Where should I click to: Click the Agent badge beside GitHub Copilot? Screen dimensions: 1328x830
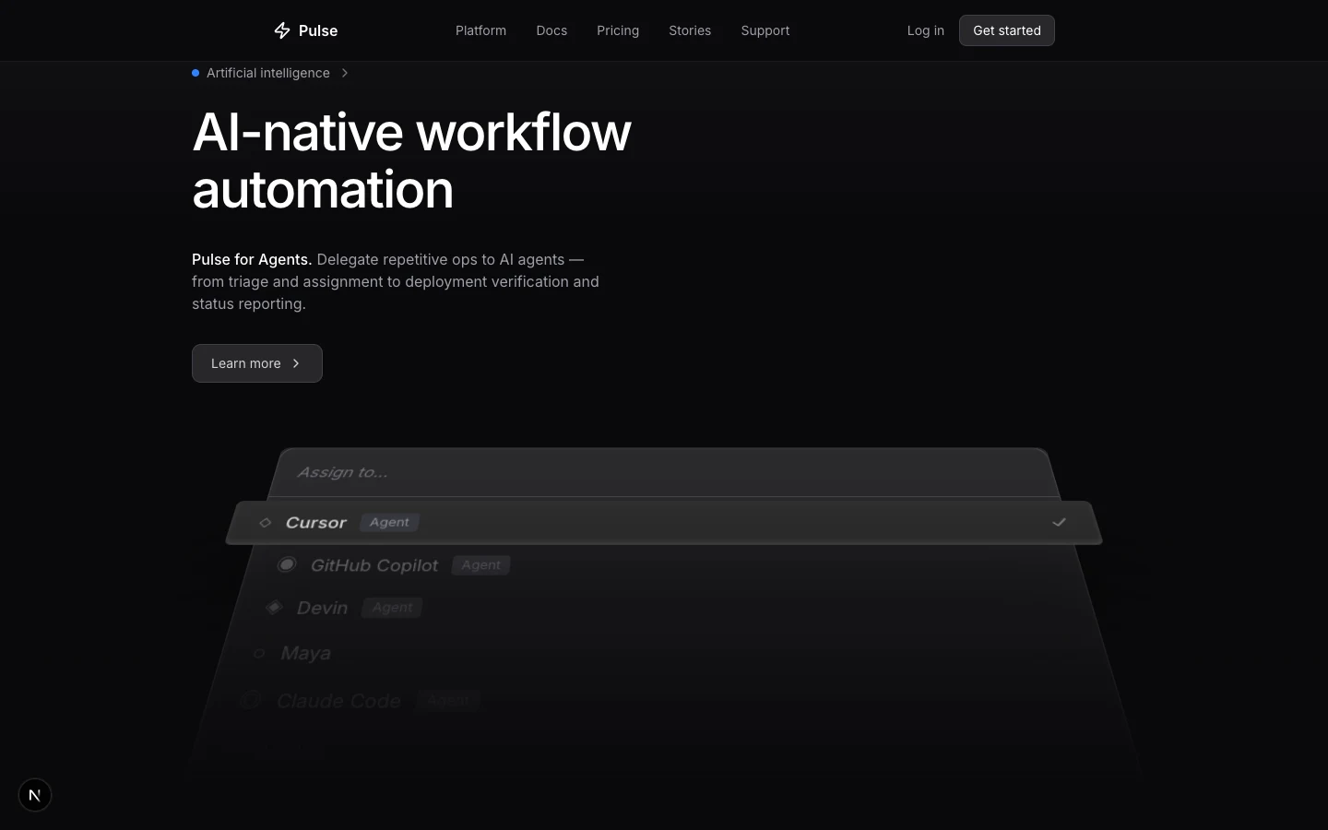(x=481, y=564)
